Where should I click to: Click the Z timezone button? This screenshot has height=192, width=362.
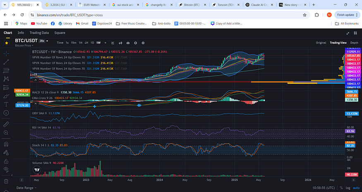22,180
